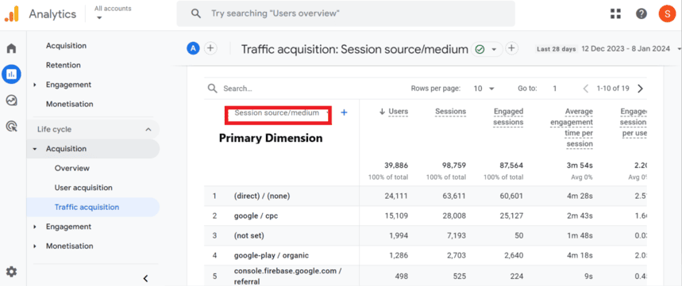Click the blue A comparison badge
The image size is (682, 286).
click(x=193, y=48)
